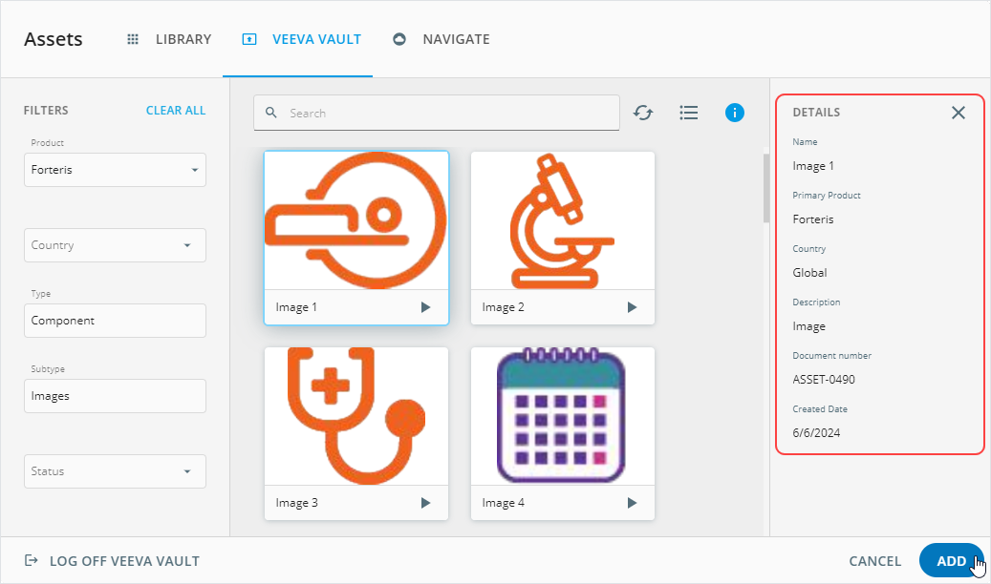Select the stethoscope Image 3 thumbnail
991x584 pixels.
coord(356,417)
